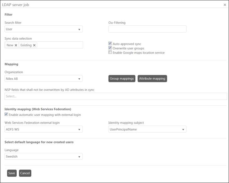229x183 pixels.
Task: Enable Google maps location service
Action: pyautogui.click(x=110, y=53)
